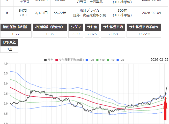Select the シグマ header label

point(76,27)
